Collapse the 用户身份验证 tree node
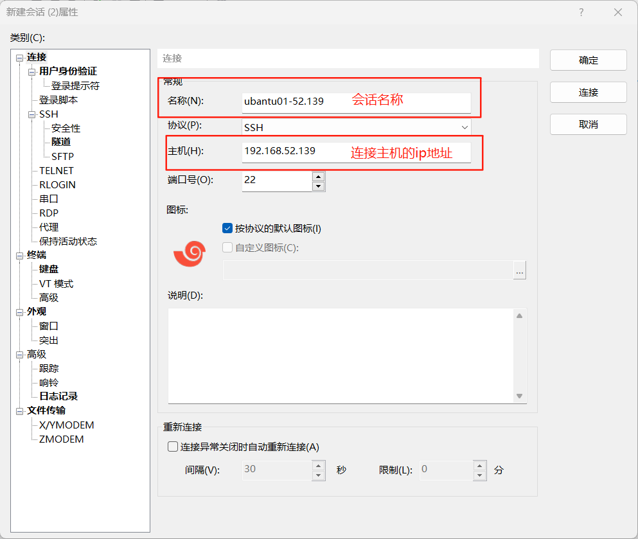Viewport: 638px width, 539px height. [31, 73]
